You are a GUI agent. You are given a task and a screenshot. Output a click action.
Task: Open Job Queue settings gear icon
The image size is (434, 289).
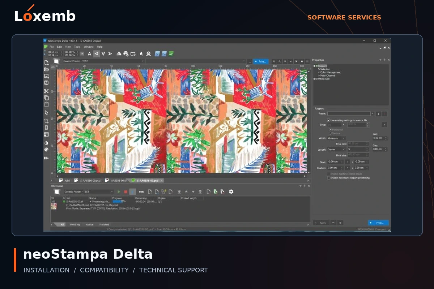point(231,192)
